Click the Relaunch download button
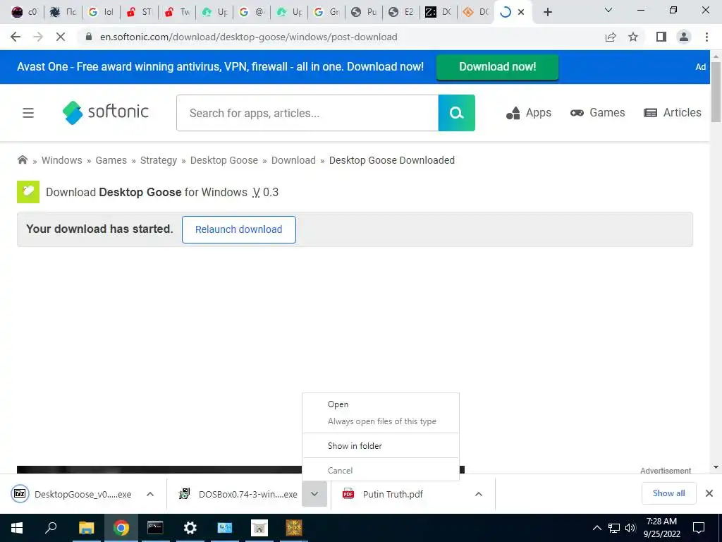722x542 pixels. pos(238,229)
